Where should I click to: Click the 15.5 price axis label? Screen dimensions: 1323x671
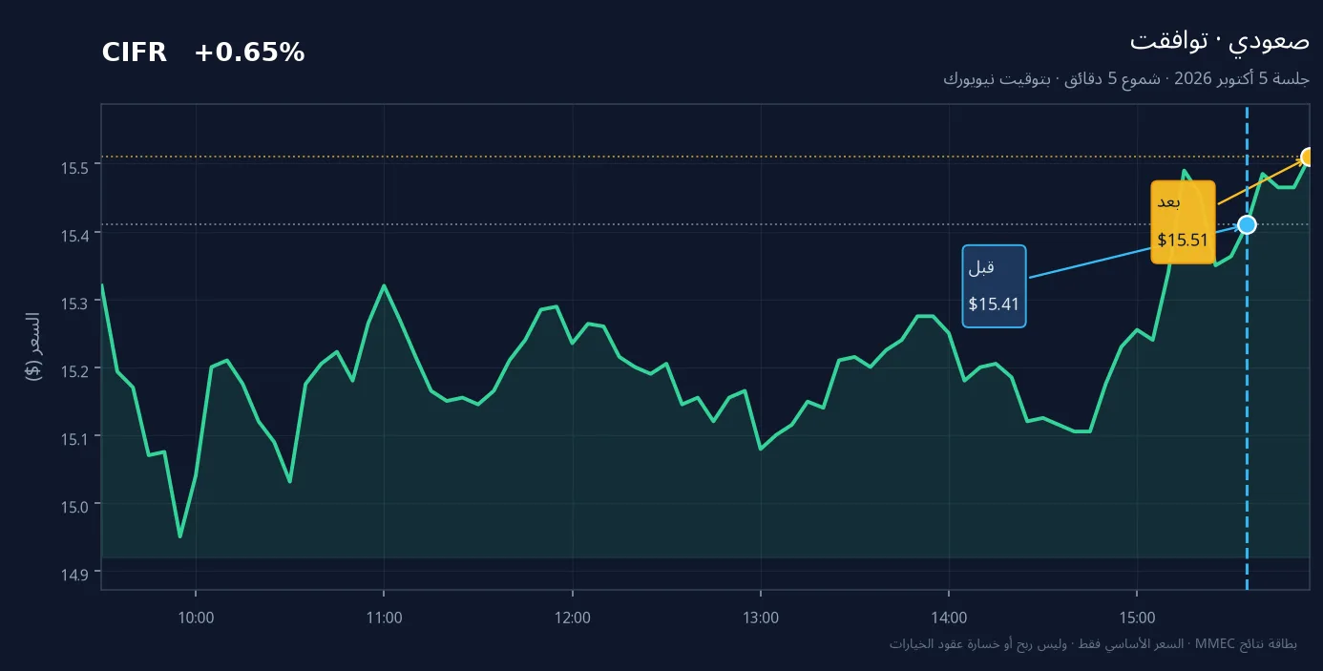coord(74,167)
